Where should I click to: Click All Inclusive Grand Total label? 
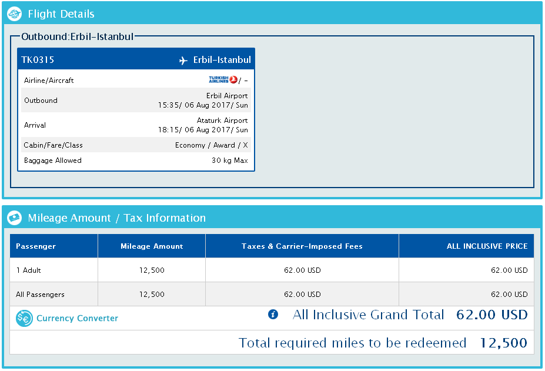point(369,315)
